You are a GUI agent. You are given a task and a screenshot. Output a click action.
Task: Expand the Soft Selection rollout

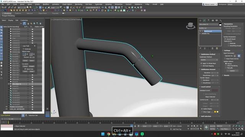point(206,116)
